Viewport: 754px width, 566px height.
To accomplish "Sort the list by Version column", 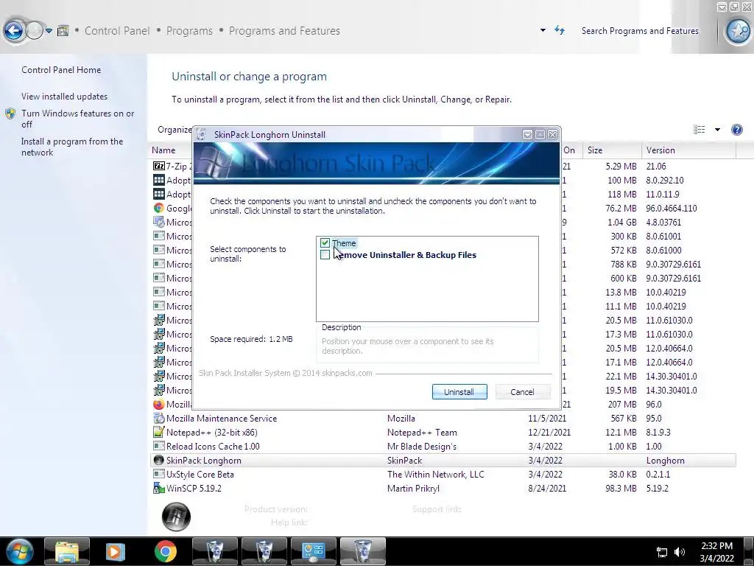I will click(660, 150).
